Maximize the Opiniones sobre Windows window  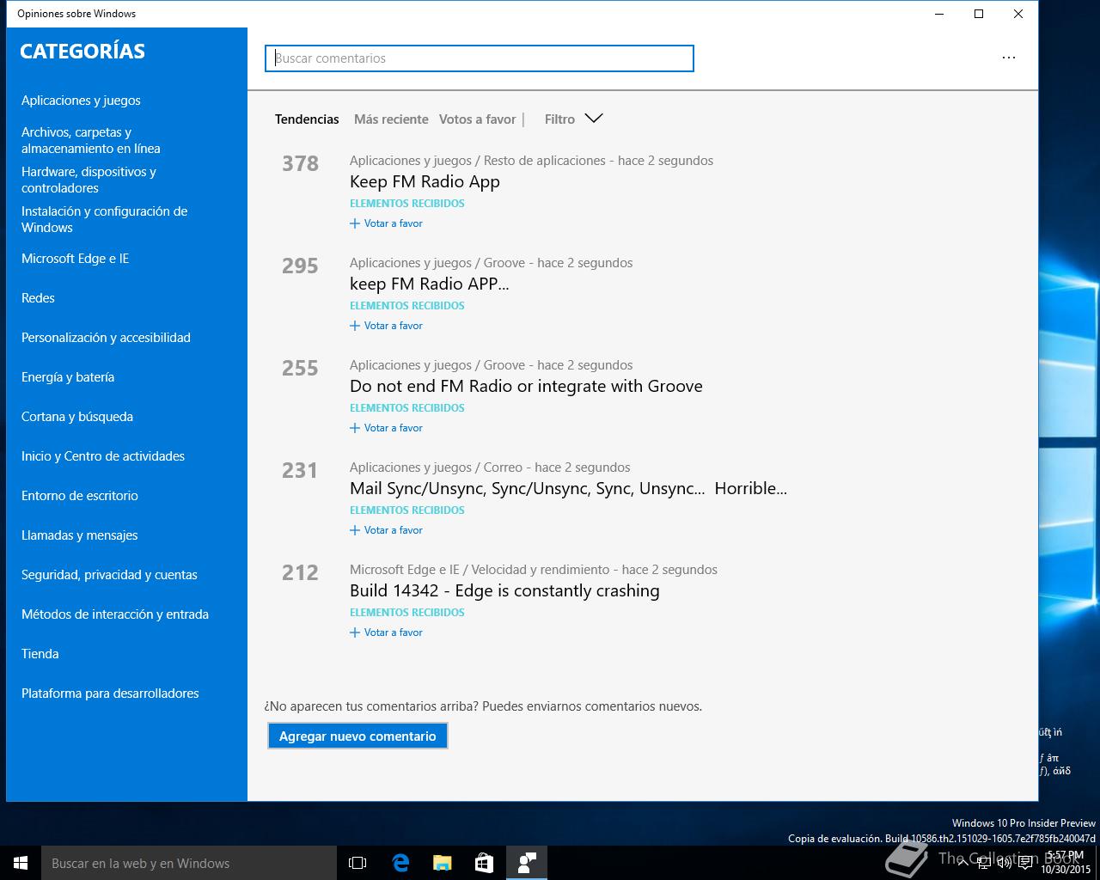[x=979, y=14]
